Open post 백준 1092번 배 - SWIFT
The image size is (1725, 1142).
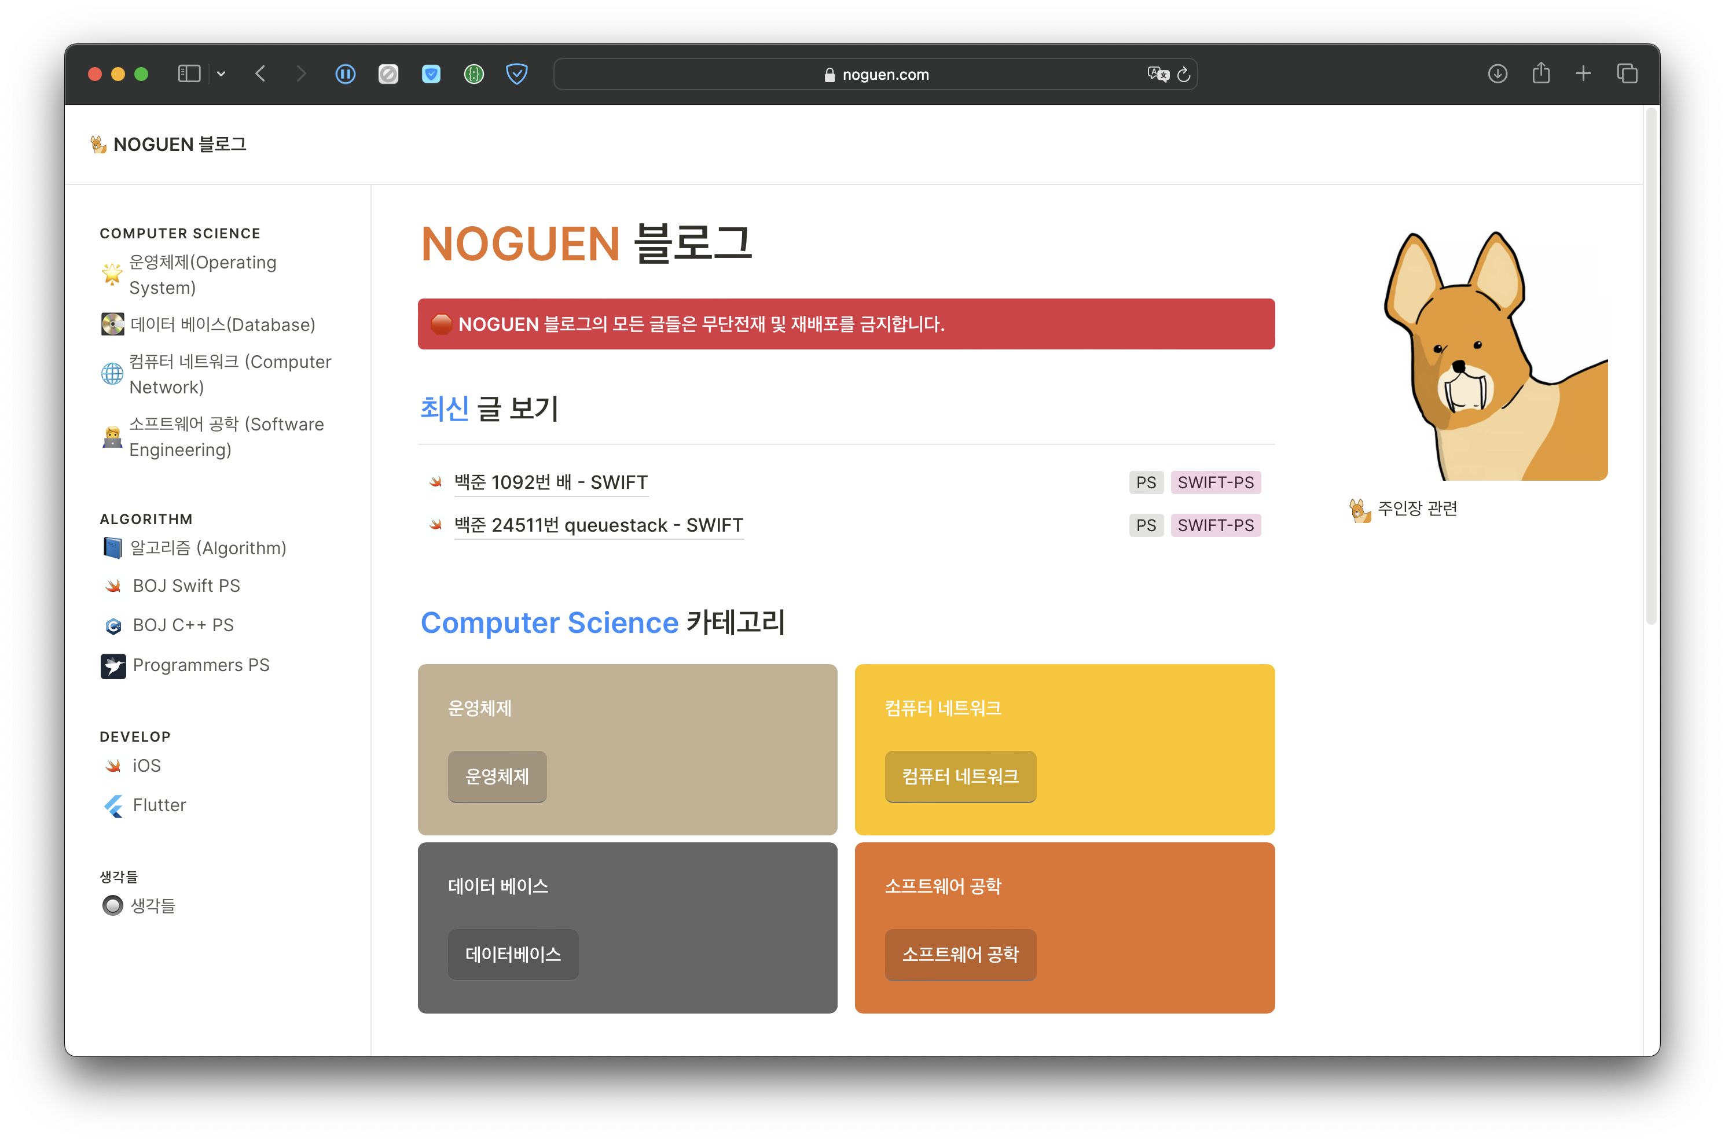point(550,482)
